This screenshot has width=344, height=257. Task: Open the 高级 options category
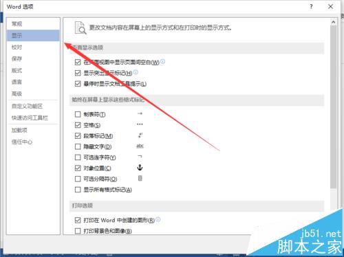33,93
